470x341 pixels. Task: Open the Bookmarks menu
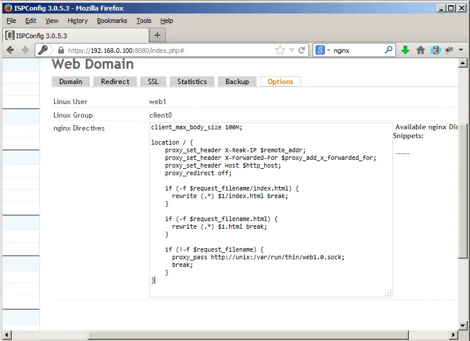112,21
